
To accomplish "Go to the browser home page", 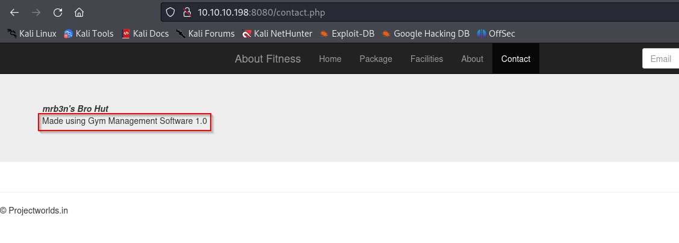I will tap(79, 12).
